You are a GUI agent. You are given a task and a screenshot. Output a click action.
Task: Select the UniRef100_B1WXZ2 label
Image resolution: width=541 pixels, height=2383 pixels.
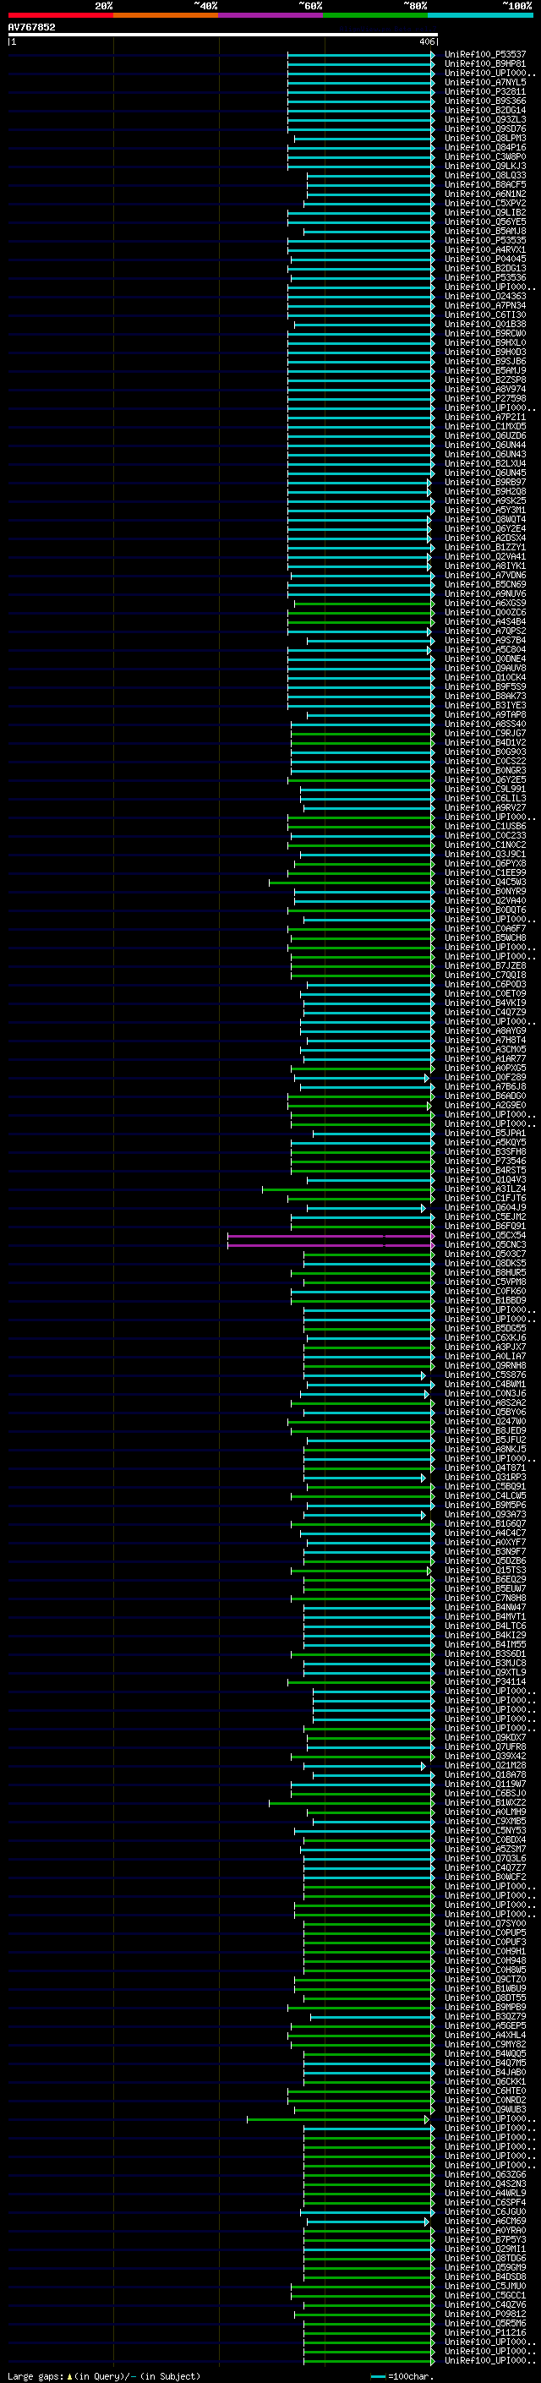485,1803
